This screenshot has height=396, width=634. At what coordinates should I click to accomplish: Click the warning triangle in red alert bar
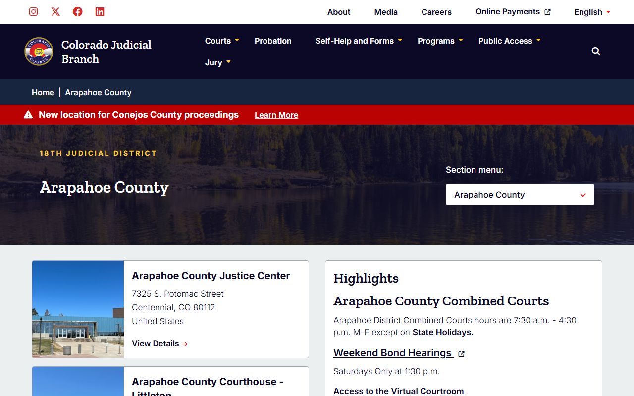28,115
